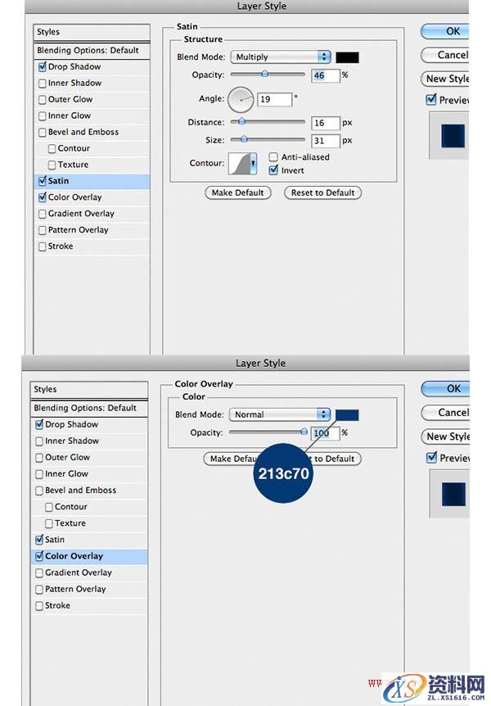Expand the Multiply blend mode dropdown

pyautogui.click(x=280, y=57)
